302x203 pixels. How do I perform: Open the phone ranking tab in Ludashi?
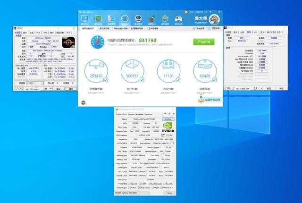pos(104,28)
